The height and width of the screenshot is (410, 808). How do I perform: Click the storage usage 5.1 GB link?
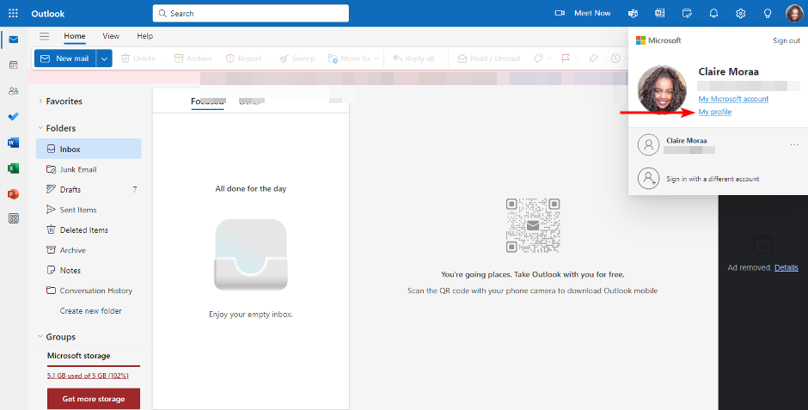(88, 376)
